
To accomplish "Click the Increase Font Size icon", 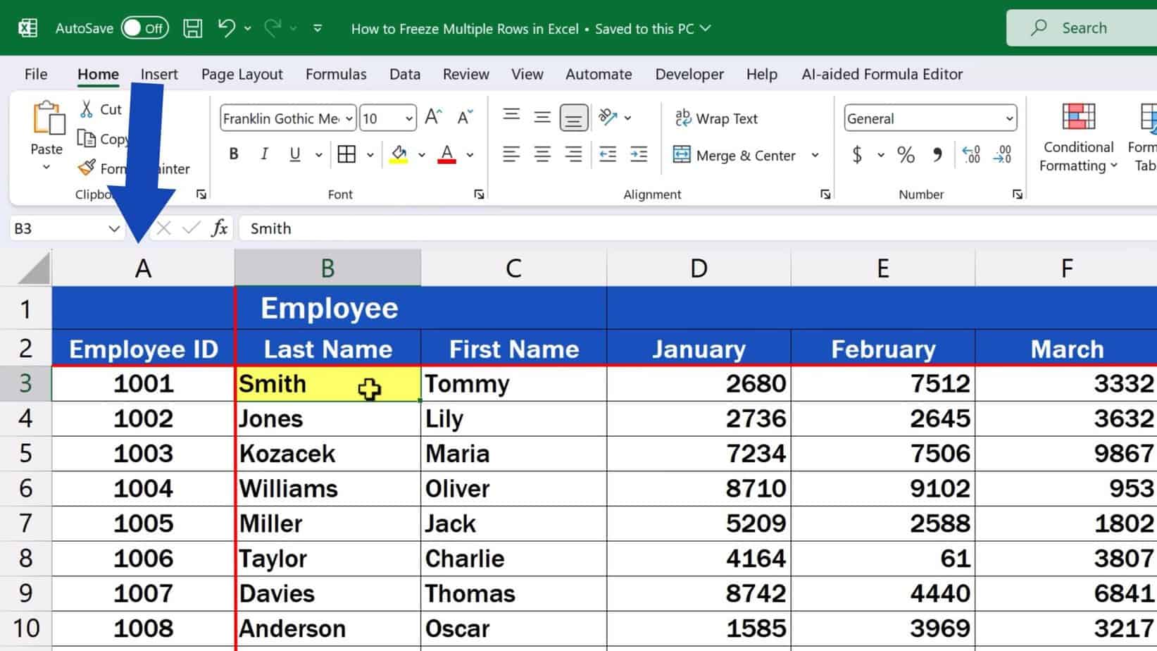I will 432,117.
